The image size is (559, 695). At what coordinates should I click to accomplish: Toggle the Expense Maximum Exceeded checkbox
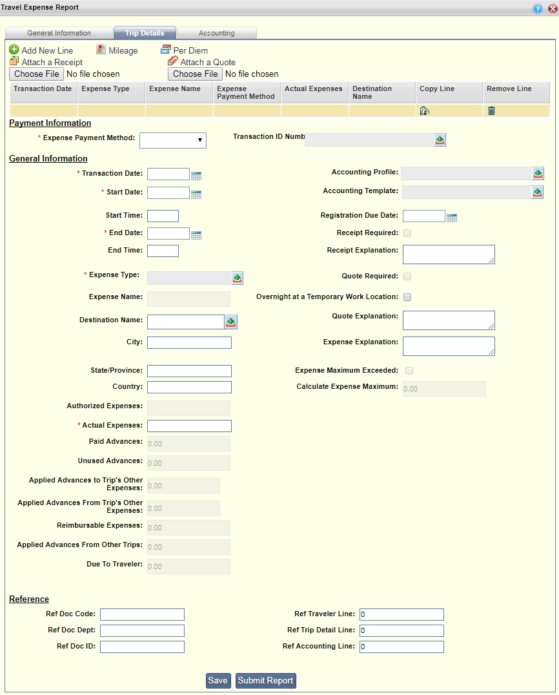click(409, 371)
